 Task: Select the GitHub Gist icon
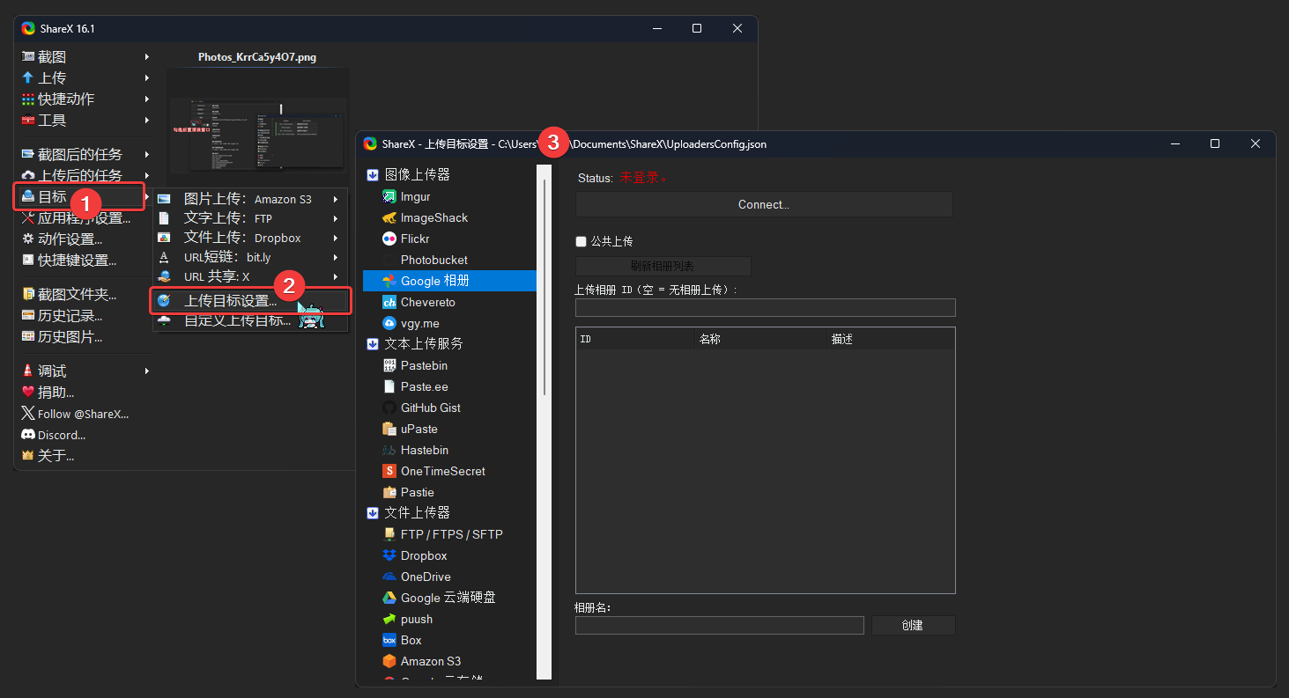(x=389, y=408)
